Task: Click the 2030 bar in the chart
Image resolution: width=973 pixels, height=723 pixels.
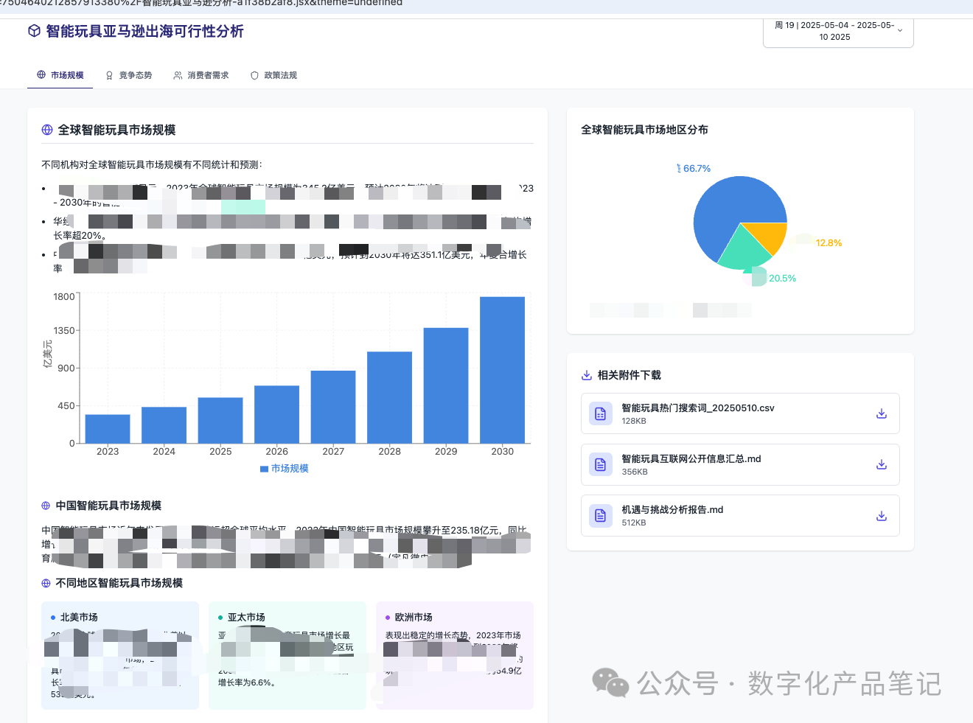Action: pyautogui.click(x=502, y=370)
